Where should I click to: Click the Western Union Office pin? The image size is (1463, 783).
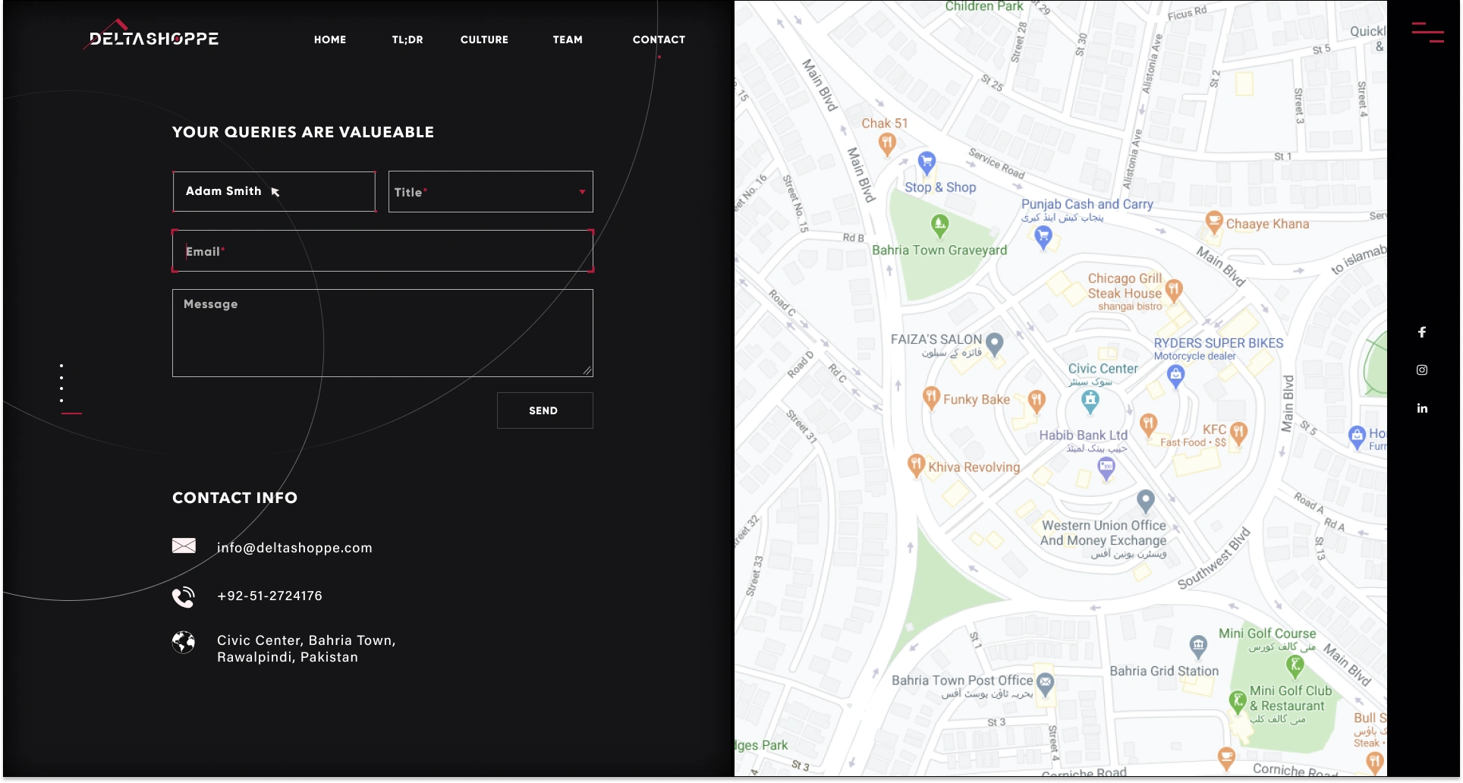pyautogui.click(x=1146, y=501)
